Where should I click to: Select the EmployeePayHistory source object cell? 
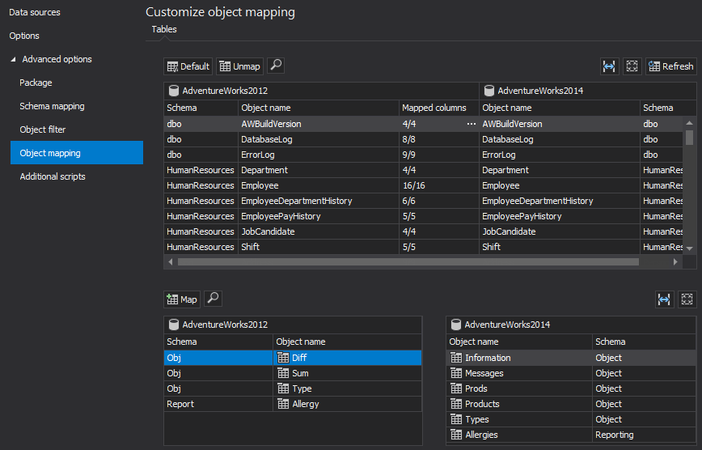[319, 216]
